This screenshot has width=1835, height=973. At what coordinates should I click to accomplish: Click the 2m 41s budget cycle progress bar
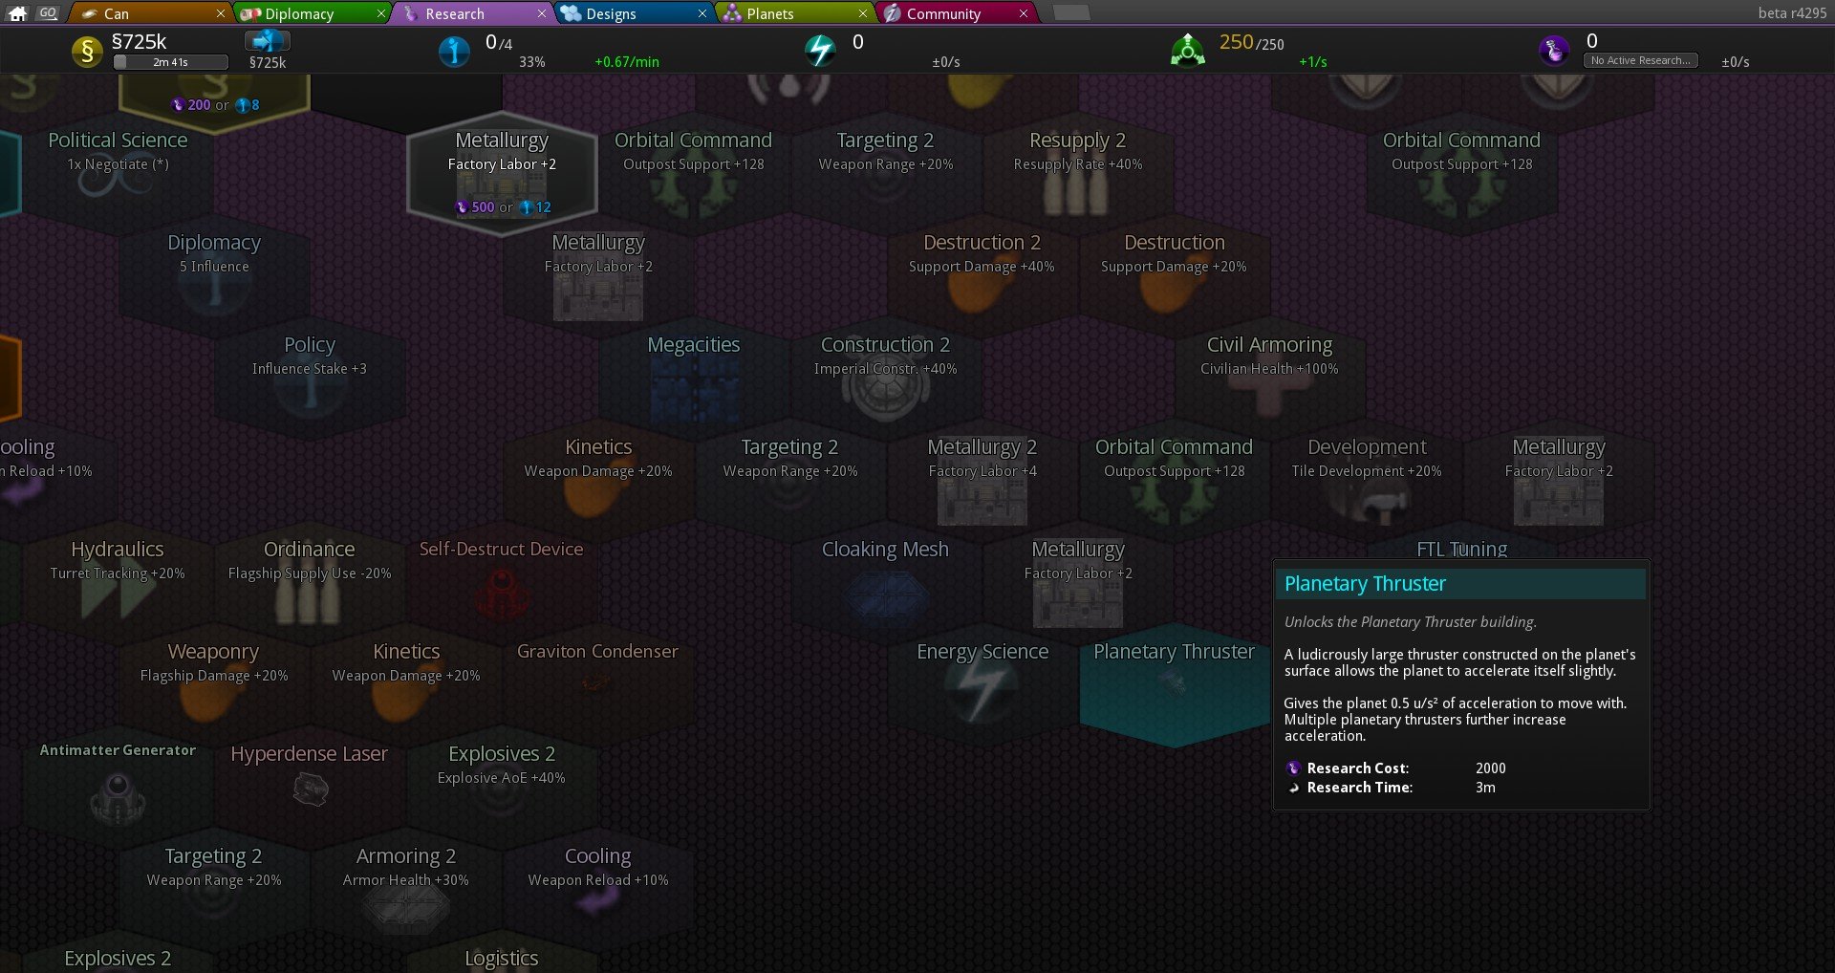click(171, 62)
